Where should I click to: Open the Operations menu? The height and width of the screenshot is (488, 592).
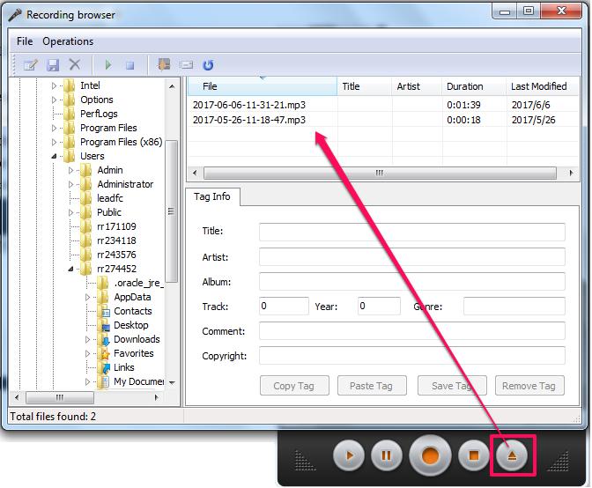68,41
